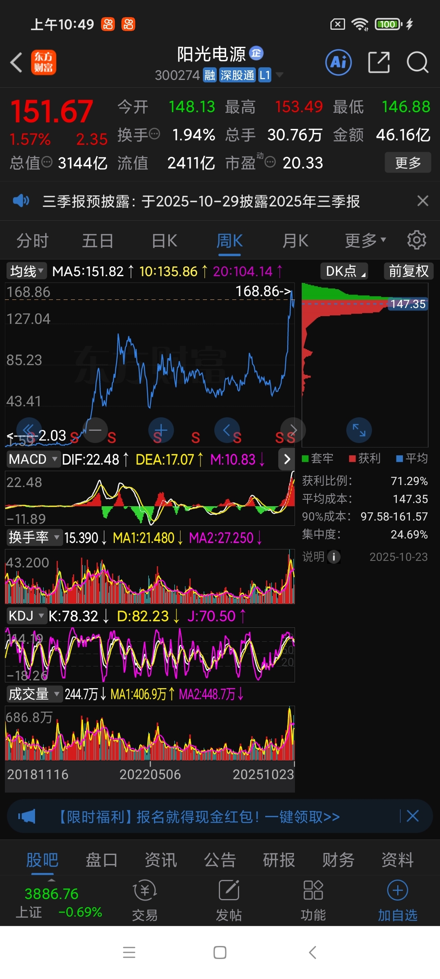The image size is (440, 979).
Task: Open the L1 level dropdown arrow
Action: pyautogui.click(x=279, y=75)
